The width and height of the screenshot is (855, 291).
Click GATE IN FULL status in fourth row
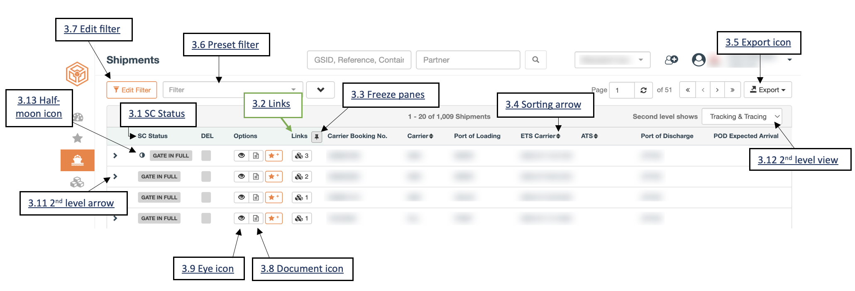(x=159, y=218)
